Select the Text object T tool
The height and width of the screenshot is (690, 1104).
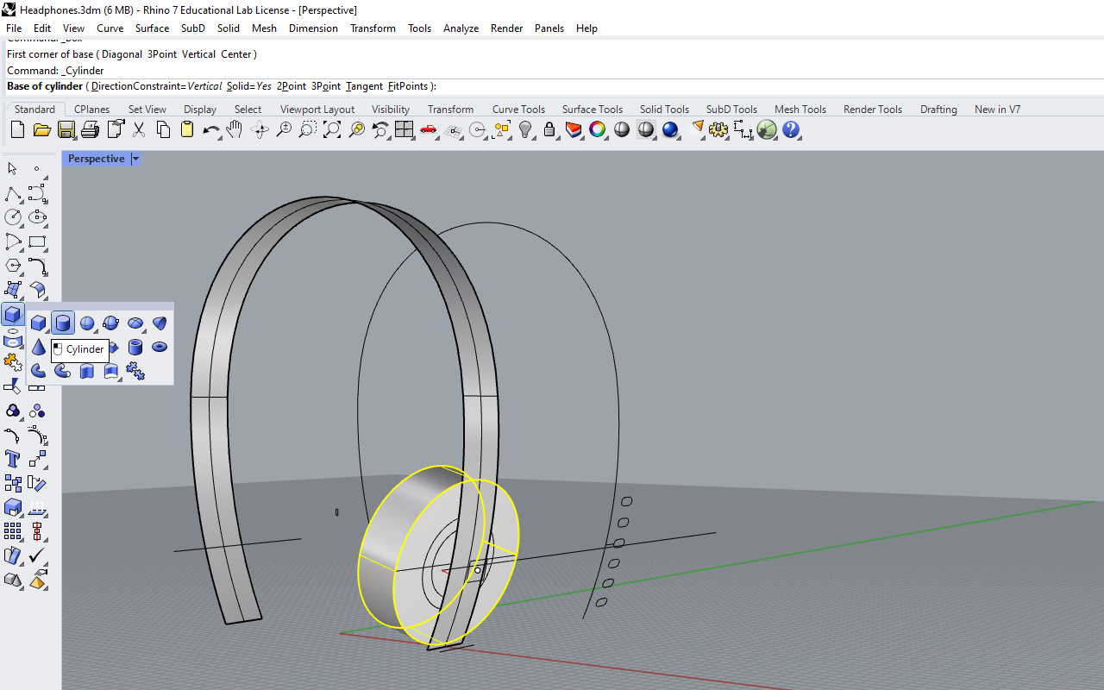[13, 459]
